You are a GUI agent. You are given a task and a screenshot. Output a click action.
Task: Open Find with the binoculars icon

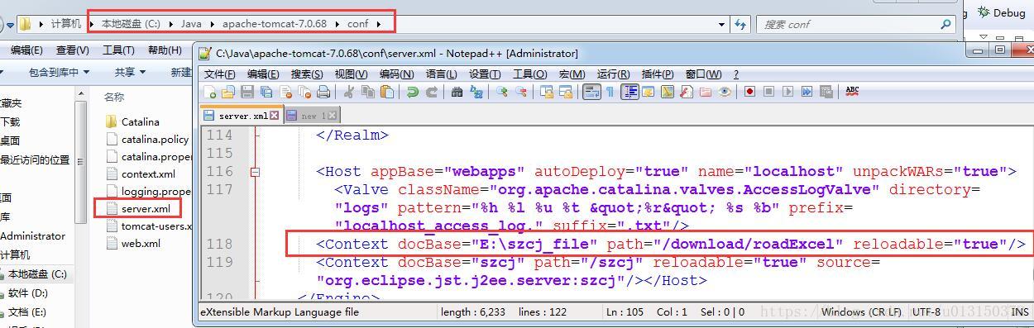[x=457, y=92]
